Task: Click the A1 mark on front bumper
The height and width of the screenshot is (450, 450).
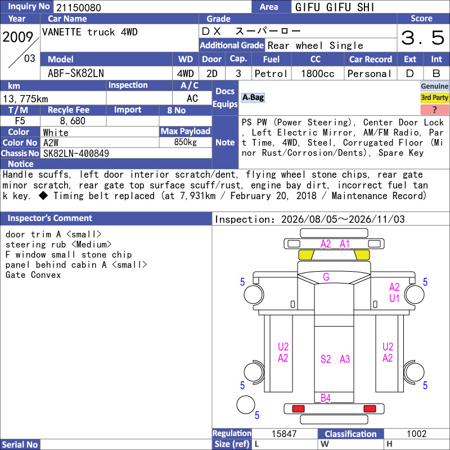Action: [x=344, y=244]
